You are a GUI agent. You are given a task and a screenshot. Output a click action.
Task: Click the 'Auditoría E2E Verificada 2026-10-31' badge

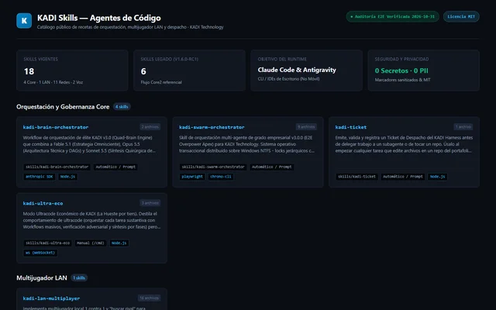[393, 16]
